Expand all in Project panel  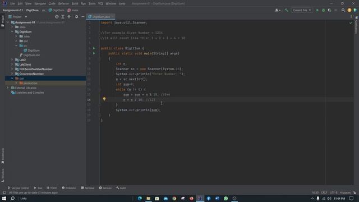pyautogui.click(x=63, y=17)
